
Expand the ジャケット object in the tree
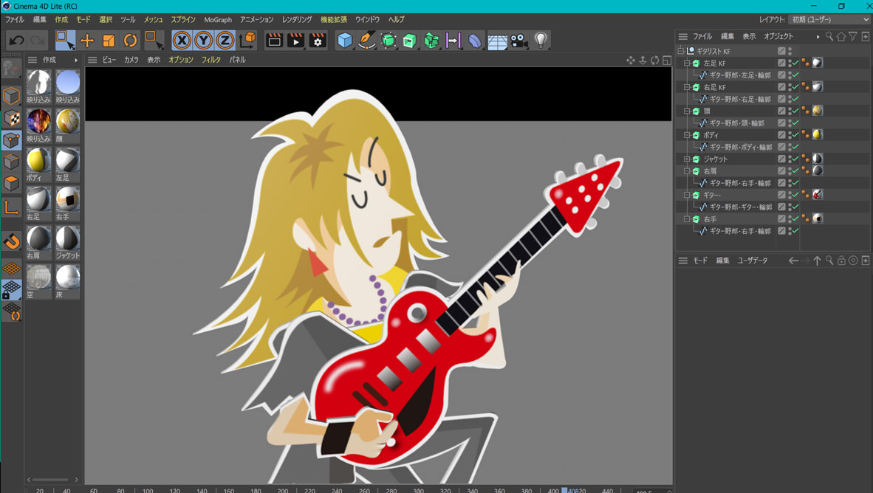click(687, 159)
